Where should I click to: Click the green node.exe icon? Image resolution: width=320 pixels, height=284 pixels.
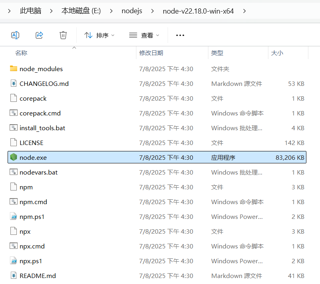[14, 157]
